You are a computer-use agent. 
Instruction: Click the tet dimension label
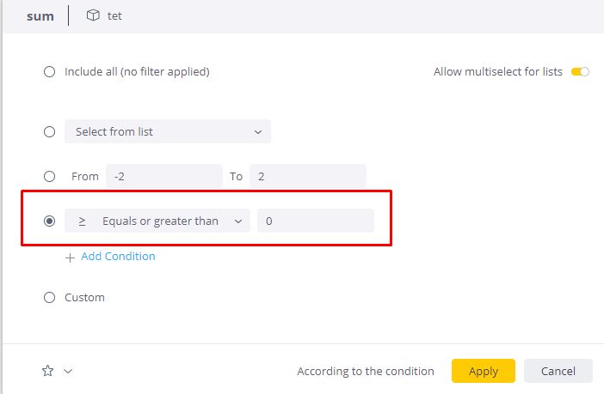(x=114, y=16)
